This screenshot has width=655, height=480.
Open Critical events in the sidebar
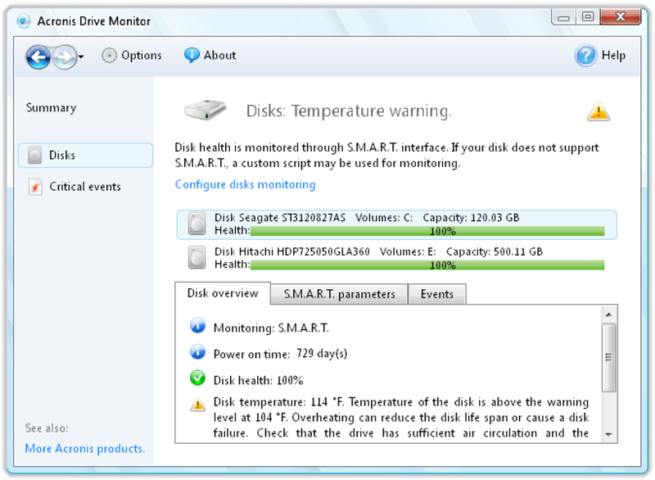[85, 187]
